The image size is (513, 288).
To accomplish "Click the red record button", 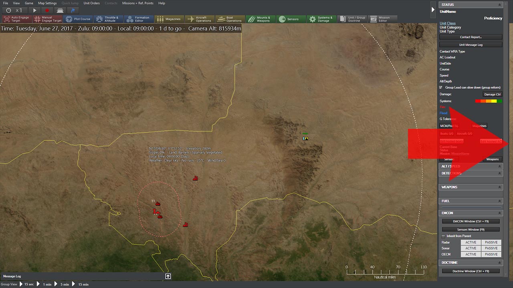I will (x=47, y=10).
